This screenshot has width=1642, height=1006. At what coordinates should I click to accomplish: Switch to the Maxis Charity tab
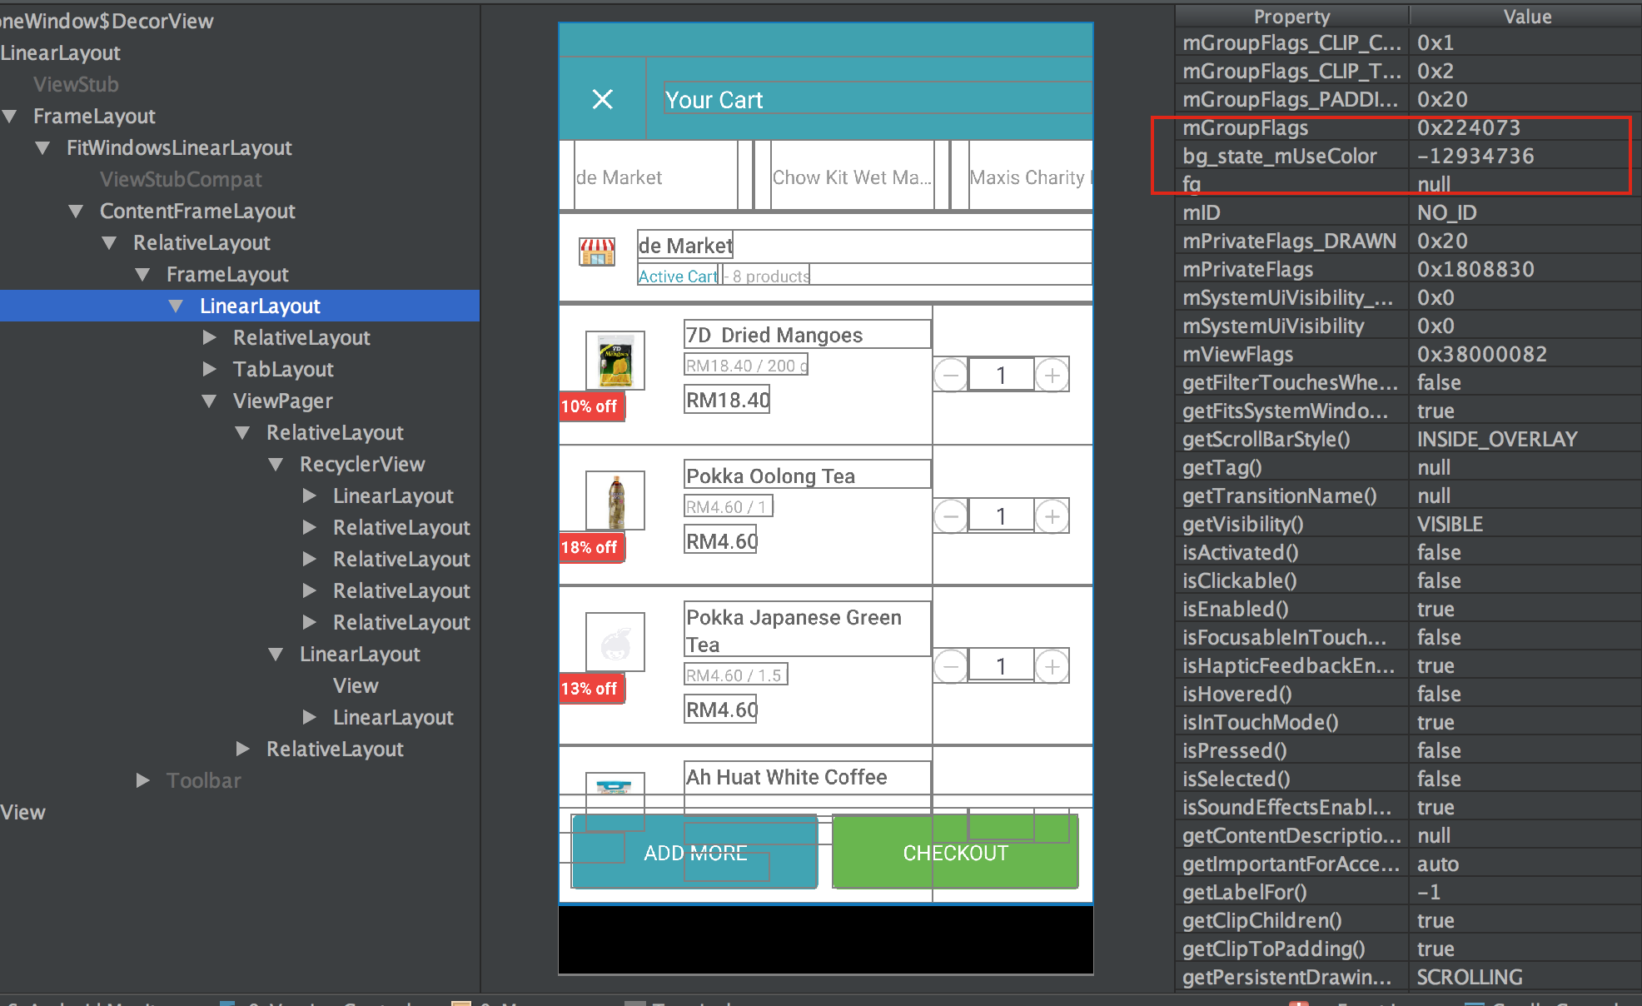click(1031, 177)
